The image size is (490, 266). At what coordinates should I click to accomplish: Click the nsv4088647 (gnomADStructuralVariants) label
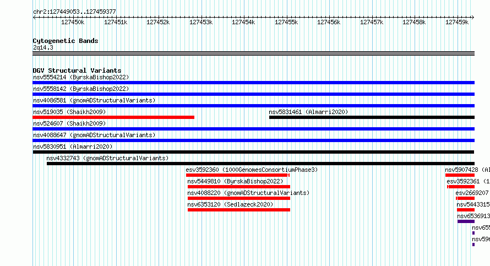point(94,135)
